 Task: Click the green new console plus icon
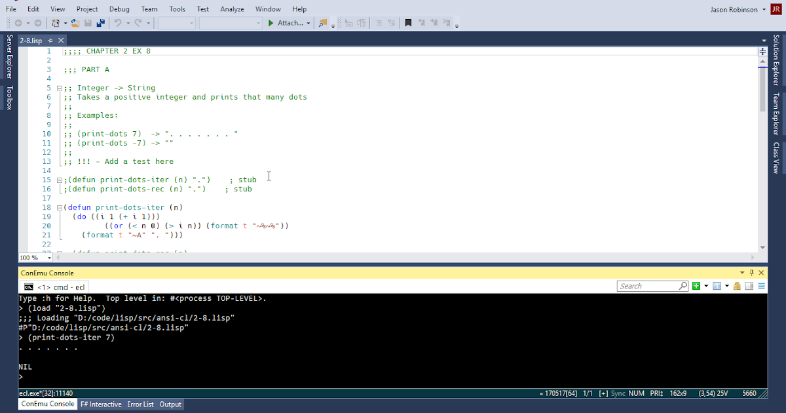pos(696,286)
